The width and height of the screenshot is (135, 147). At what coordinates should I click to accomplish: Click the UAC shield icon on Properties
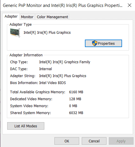point(94,43)
